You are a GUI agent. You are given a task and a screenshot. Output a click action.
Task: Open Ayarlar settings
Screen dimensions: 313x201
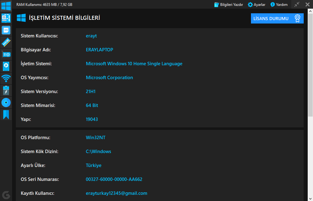tap(256, 5)
